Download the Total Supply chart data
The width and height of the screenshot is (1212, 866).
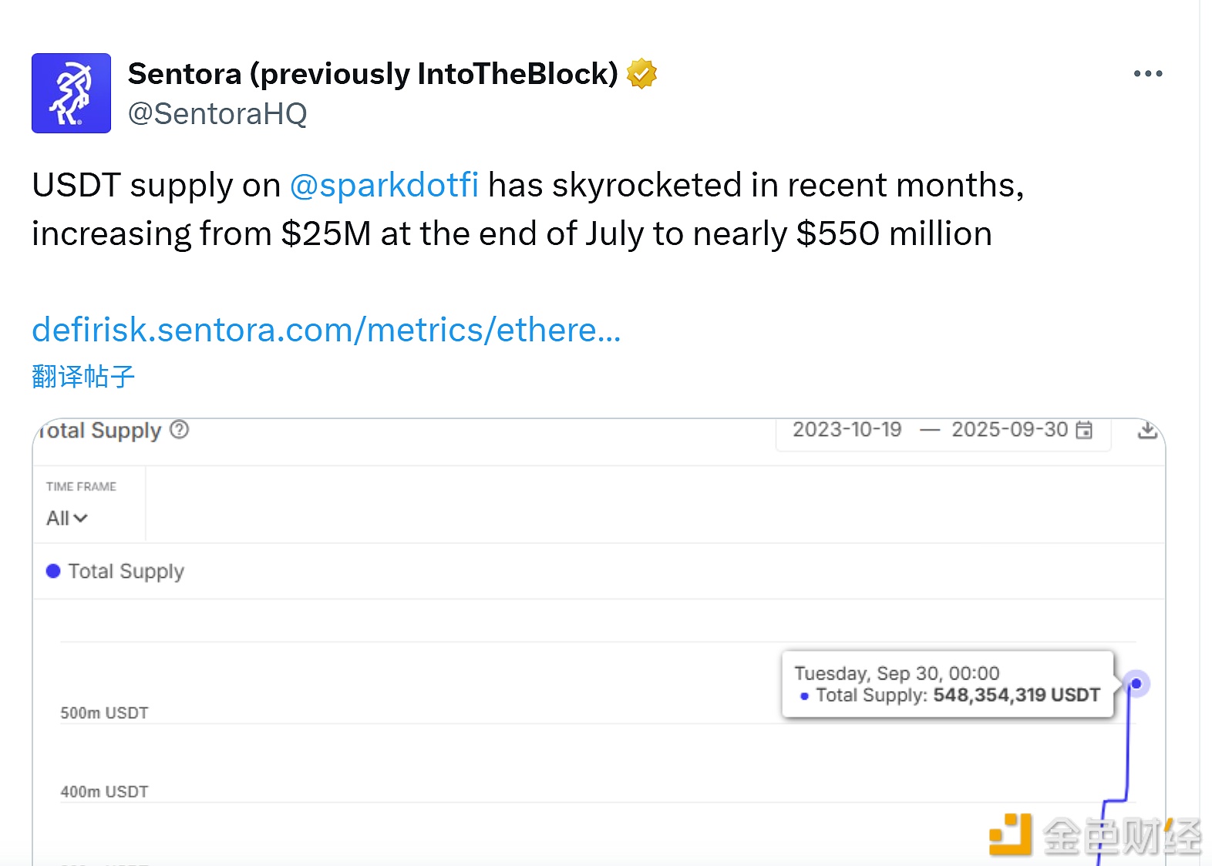1147,430
